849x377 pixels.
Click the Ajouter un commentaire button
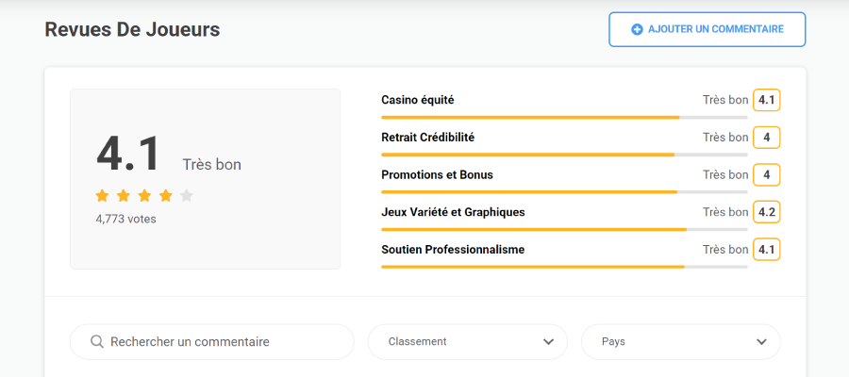coord(707,29)
